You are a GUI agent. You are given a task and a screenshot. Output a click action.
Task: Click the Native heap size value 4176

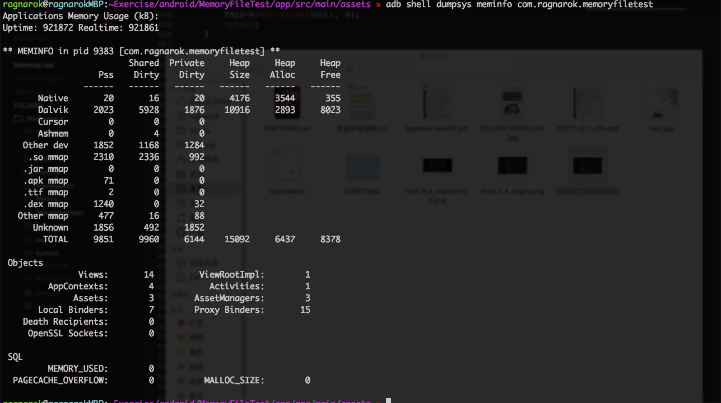tap(239, 98)
